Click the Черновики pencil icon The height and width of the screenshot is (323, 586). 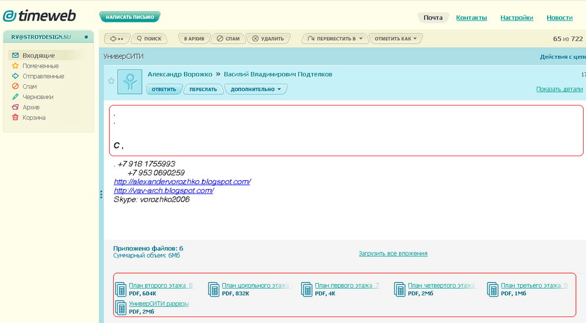click(15, 97)
